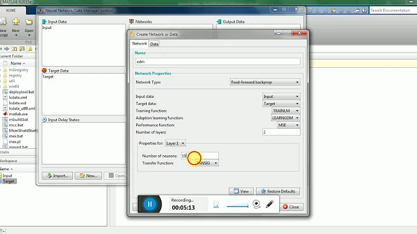Select deploytool.bat file
This screenshot has height=234, width=417.
click(21, 92)
